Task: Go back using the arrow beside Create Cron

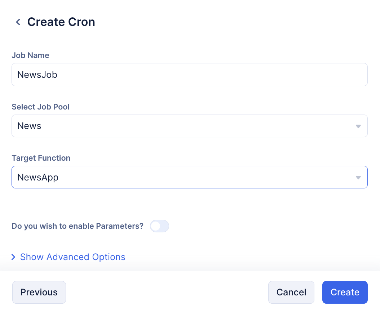Action: pos(18,22)
